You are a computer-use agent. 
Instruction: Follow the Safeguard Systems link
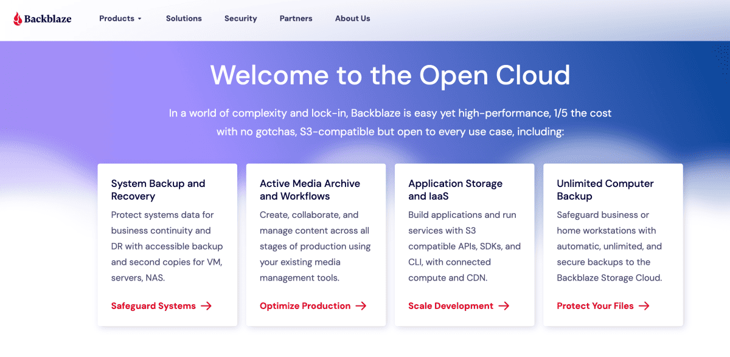click(153, 306)
